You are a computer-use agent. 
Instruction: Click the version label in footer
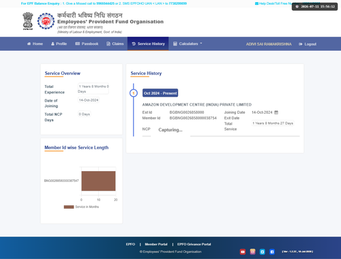click(297, 252)
